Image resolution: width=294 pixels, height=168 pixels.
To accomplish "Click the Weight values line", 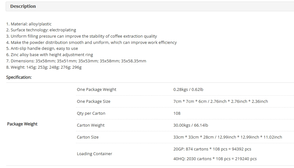I will [44, 67].
